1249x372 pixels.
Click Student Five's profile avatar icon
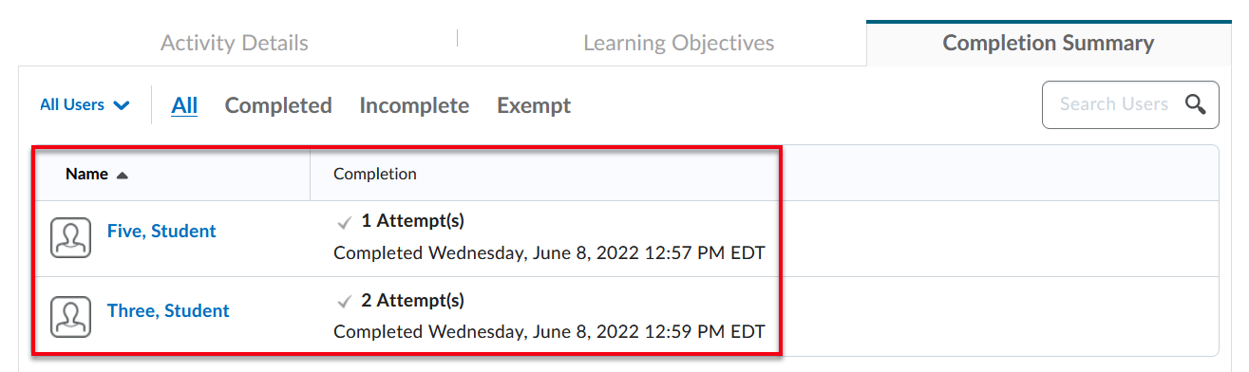click(70, 237)
